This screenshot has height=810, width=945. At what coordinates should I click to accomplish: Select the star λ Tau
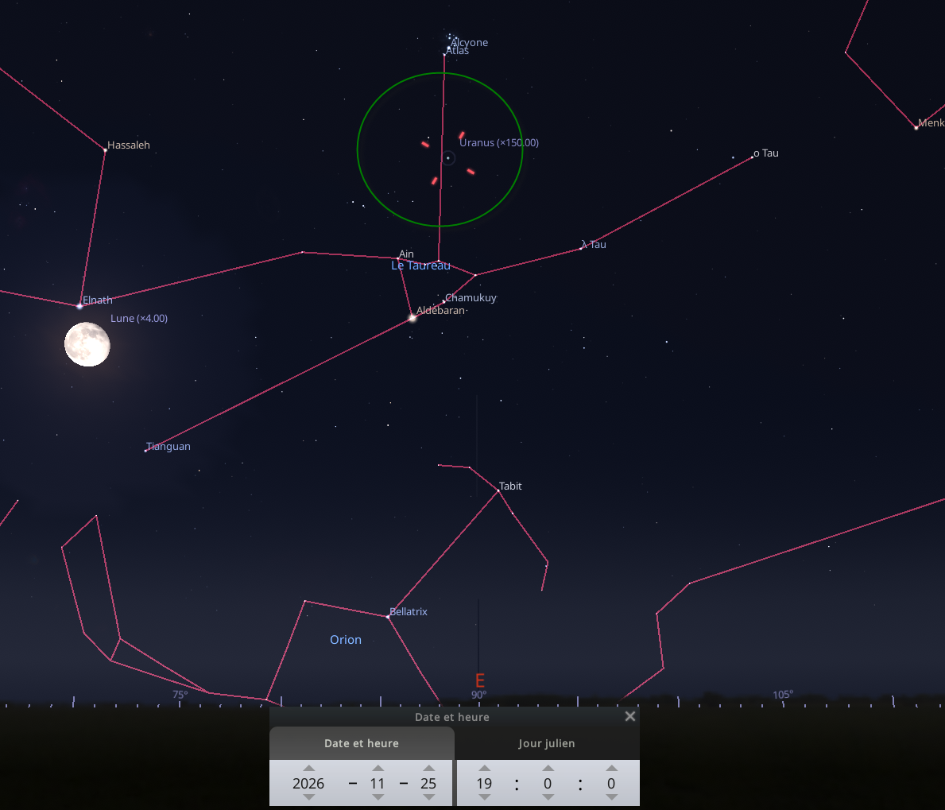581,248
